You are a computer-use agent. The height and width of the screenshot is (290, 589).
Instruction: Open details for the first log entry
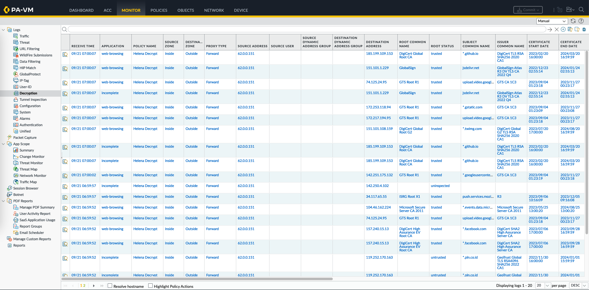65,55
